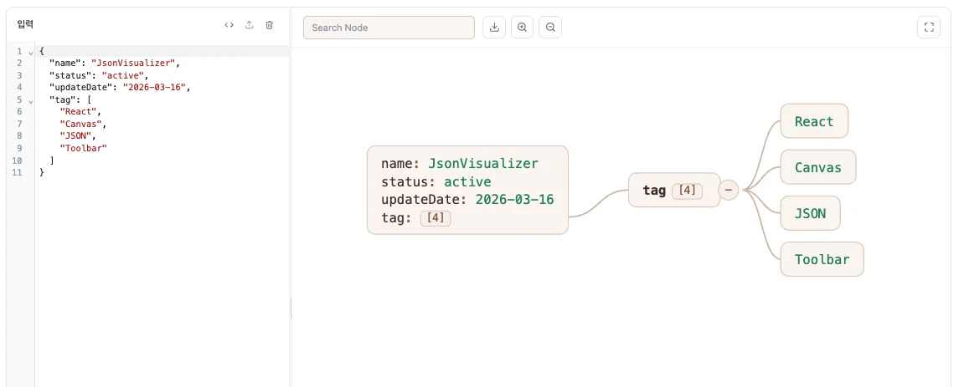The height and width of the screenshot is (387, 964).
Task: Download the graph image
Action: tap(494, 27)
